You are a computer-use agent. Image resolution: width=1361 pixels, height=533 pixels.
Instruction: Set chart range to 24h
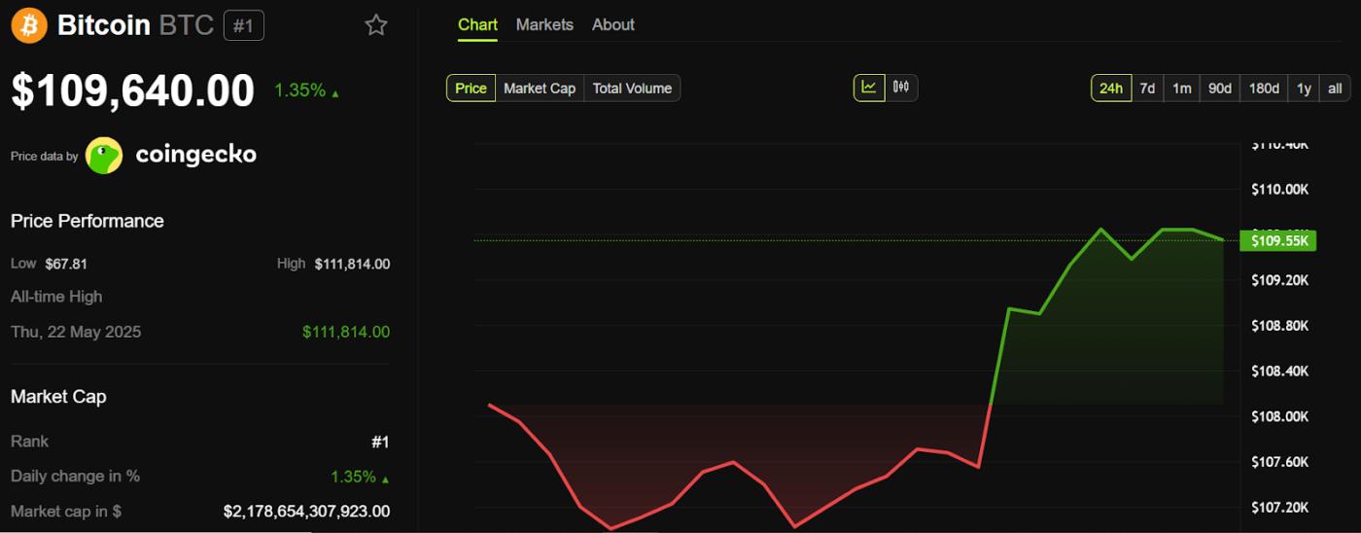click(x=1110, y=88)
